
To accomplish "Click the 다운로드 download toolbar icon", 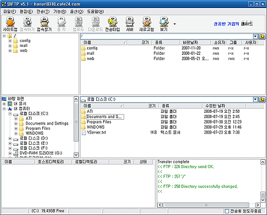I will point(96,24).
